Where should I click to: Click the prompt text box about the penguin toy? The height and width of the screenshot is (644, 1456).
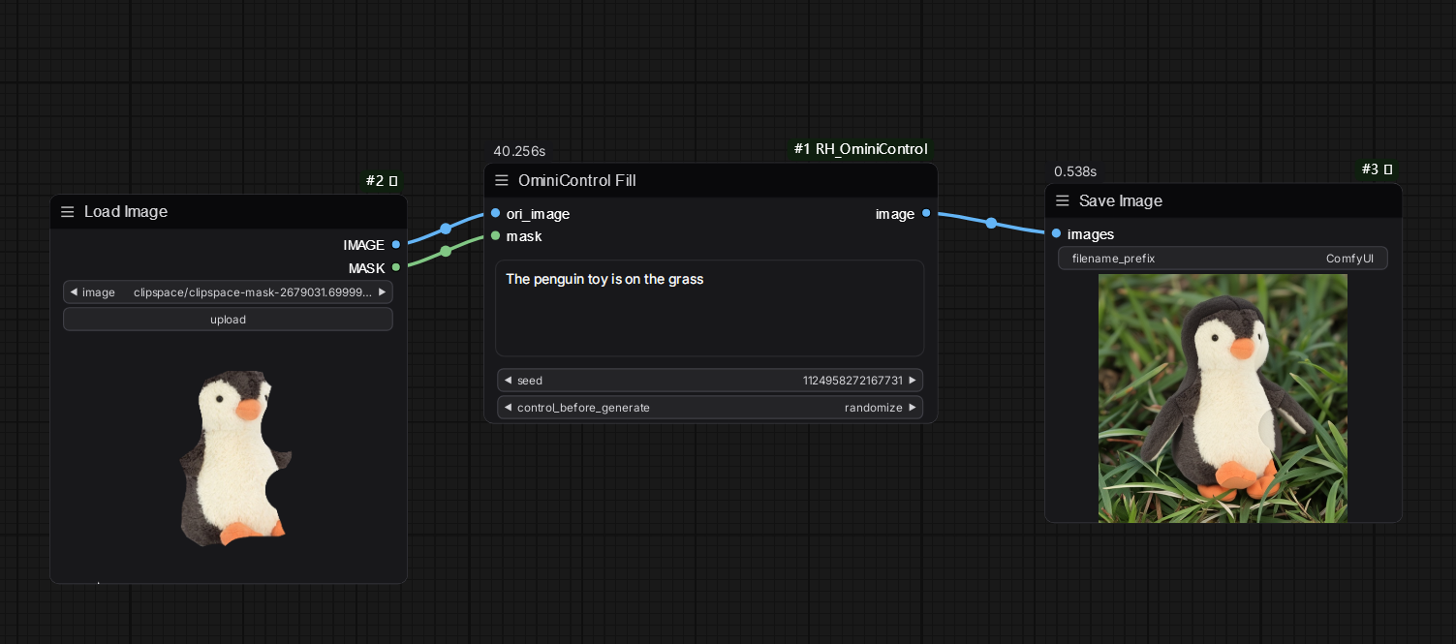[x=709, y=308]
